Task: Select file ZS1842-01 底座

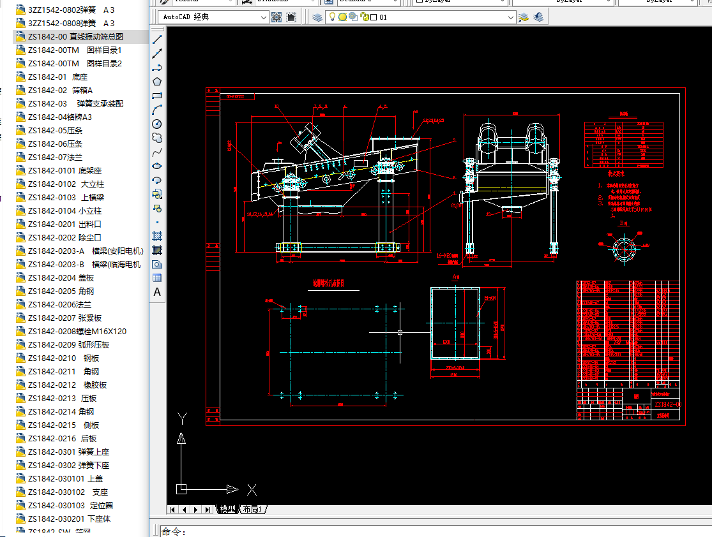Action: (x=51, y=77)
